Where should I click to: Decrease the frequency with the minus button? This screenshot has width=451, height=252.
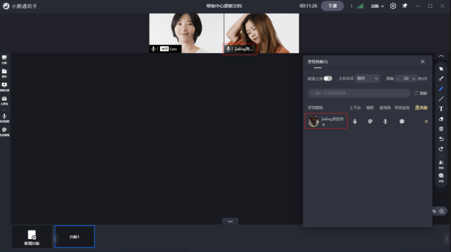pos(398,79)
